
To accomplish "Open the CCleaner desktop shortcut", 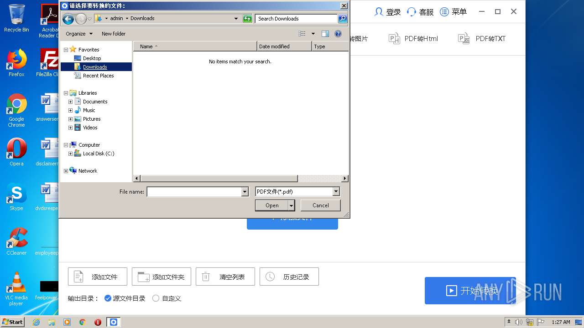I will 16,241.
